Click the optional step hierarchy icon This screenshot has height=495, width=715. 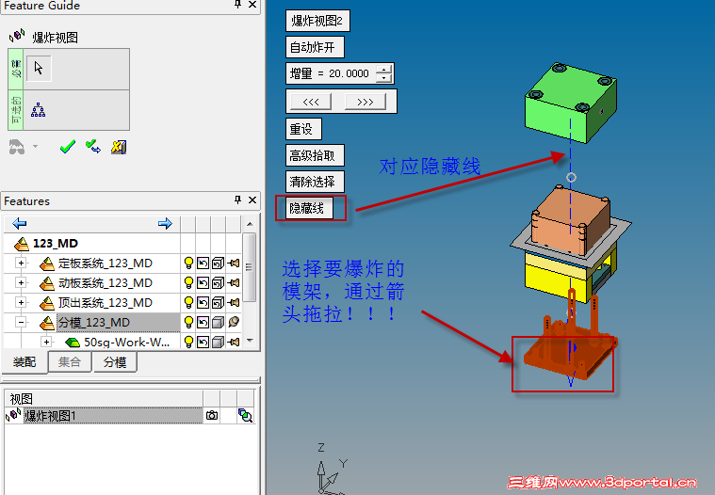coord(38,110)
